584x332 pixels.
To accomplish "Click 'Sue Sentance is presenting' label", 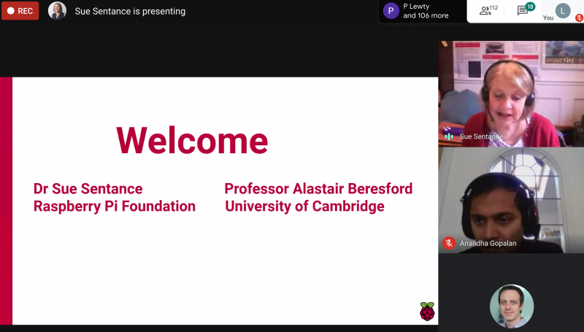I will click(130, 11).
